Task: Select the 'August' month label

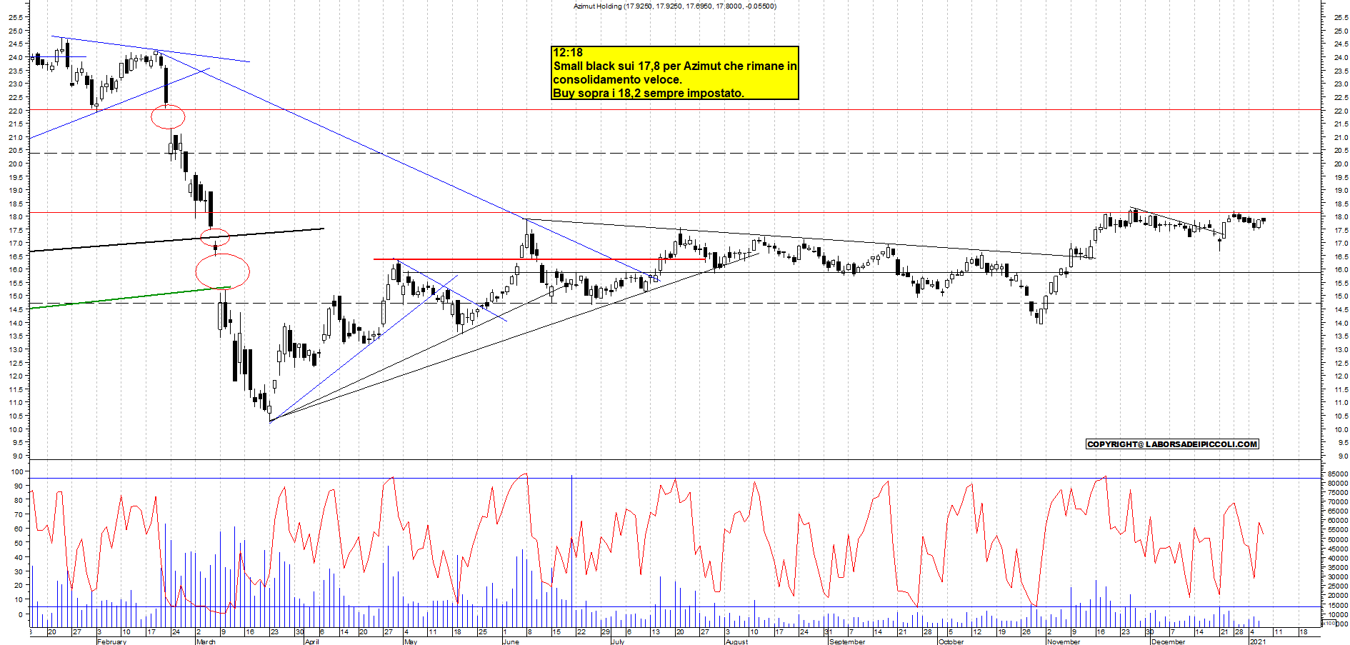Action: [736, 641]
